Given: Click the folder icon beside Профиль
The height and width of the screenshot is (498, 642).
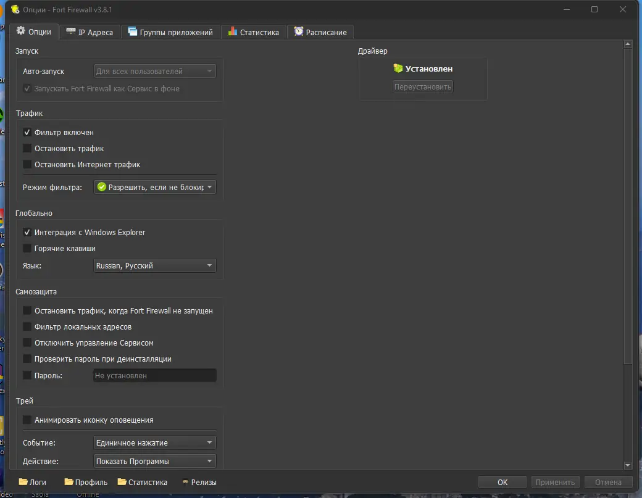Looking at the screenshot, I should (69, 481).
